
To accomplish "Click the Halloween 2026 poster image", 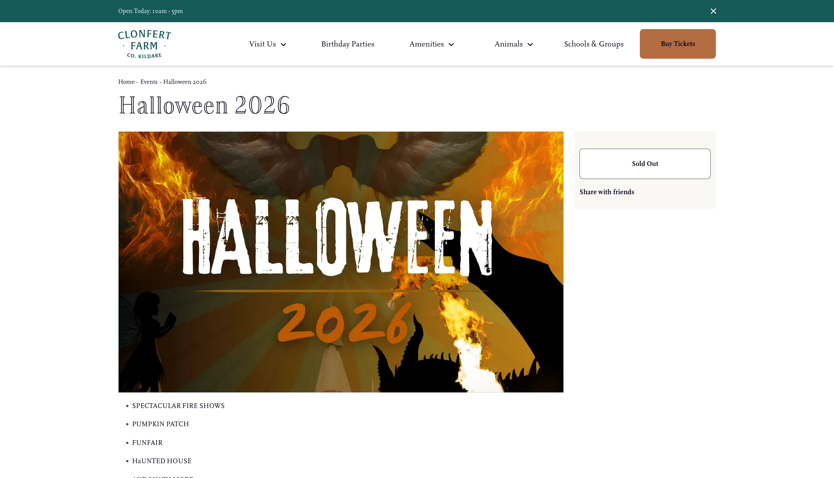I will pyautogui.click(x=341, y=262).
